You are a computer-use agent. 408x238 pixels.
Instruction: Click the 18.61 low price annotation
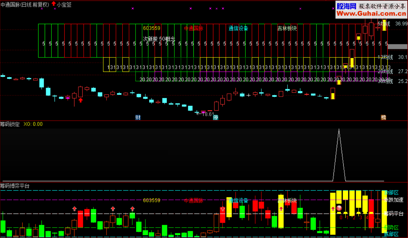tap(208, 115)
